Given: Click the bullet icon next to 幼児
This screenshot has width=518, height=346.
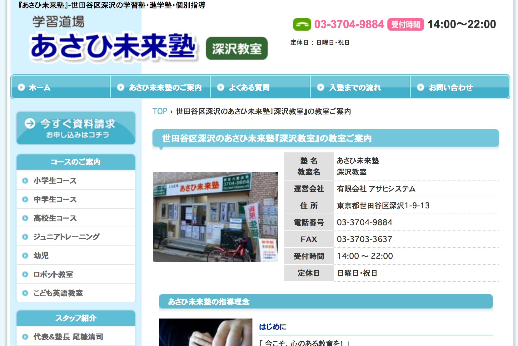Looking at the screenshot, I should 25,255.
